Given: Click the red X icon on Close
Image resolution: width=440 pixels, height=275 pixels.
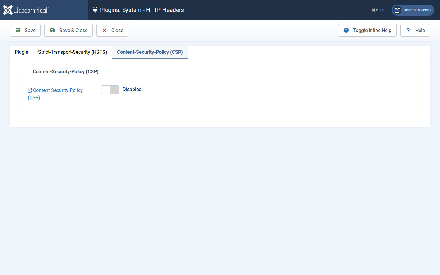Looking at the screenshot, I should coord(105,30).
